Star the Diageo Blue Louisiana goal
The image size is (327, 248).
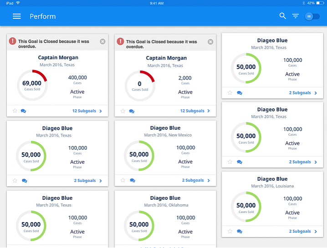230,231
